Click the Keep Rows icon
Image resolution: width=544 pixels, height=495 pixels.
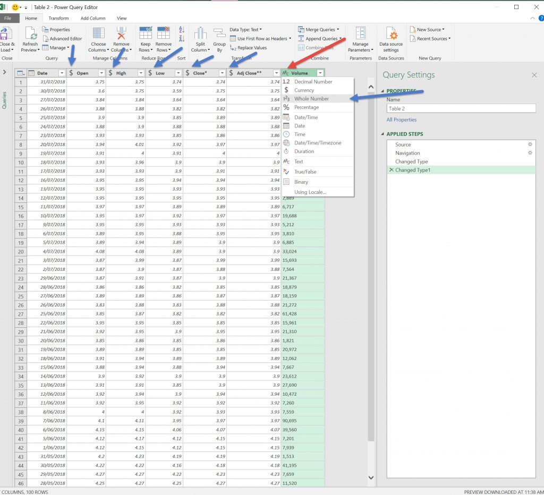click(145, 33)
